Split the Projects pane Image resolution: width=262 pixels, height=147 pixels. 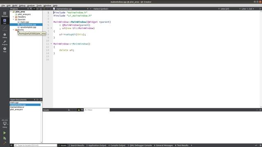(x=38, y=9)
